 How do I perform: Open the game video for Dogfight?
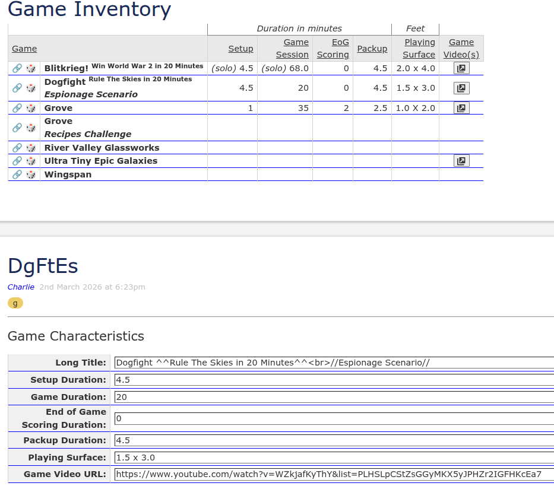click(461, 88)
